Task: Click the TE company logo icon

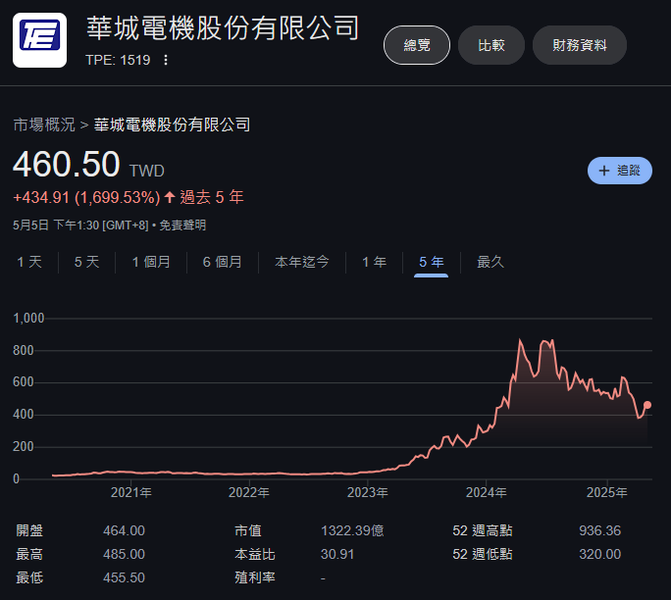Action: pos(39,40)
